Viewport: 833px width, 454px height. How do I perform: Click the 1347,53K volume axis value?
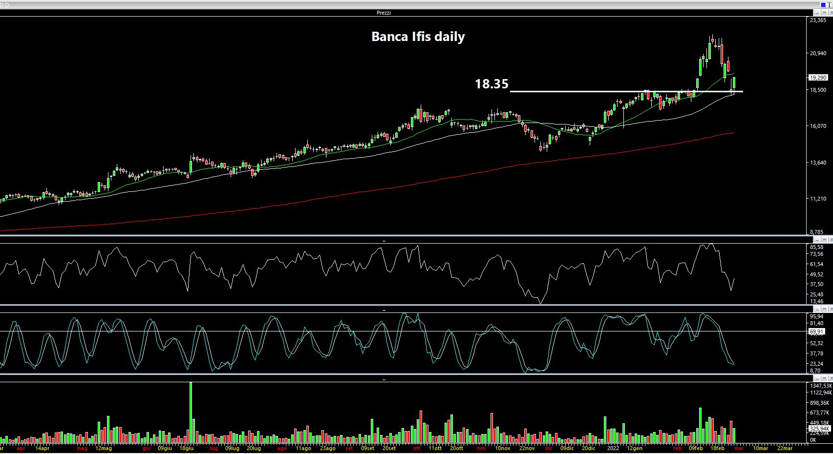point(821,386)
